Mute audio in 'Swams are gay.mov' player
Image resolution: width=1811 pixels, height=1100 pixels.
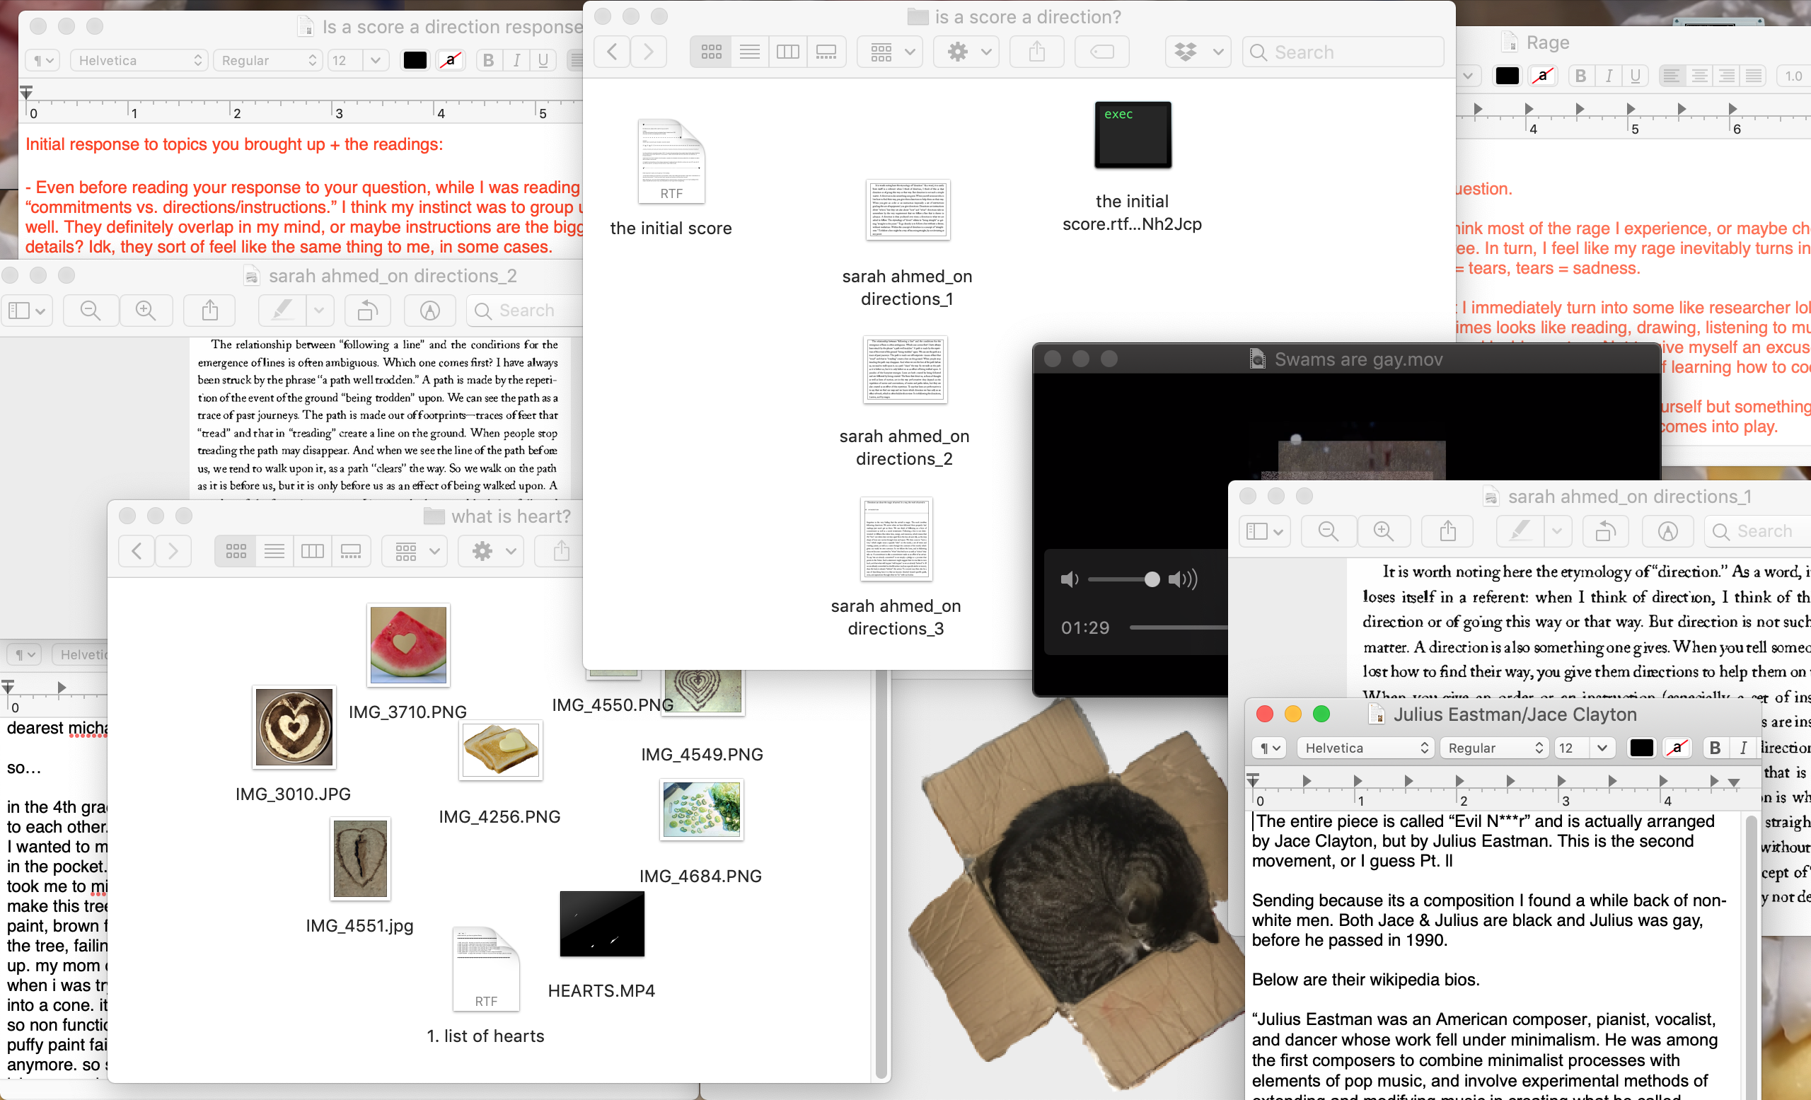pyautogui.click(x=1070, y=580)
